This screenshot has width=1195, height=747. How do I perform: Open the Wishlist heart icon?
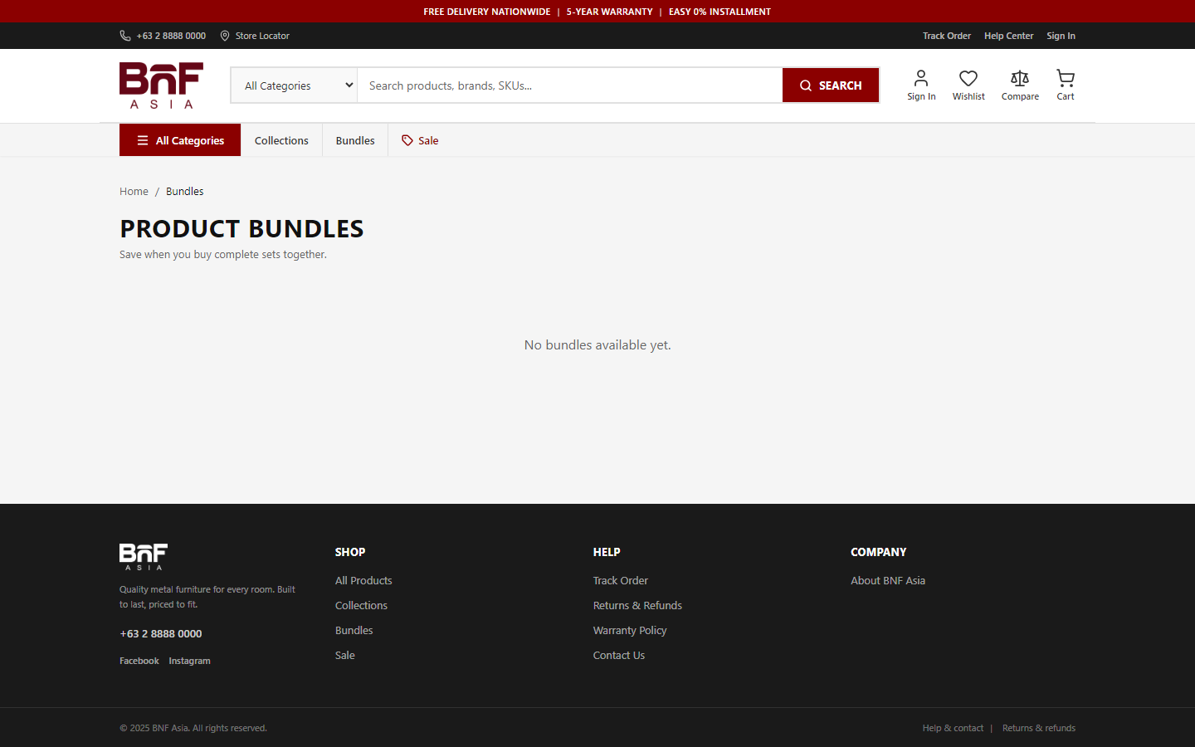[x=968, y=78]
